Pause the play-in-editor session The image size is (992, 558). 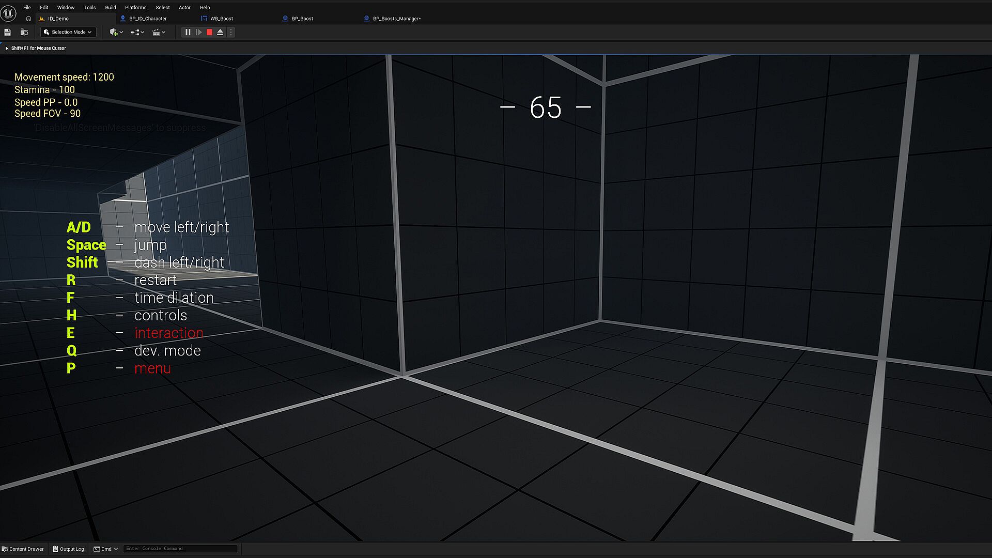coord(188,32)
